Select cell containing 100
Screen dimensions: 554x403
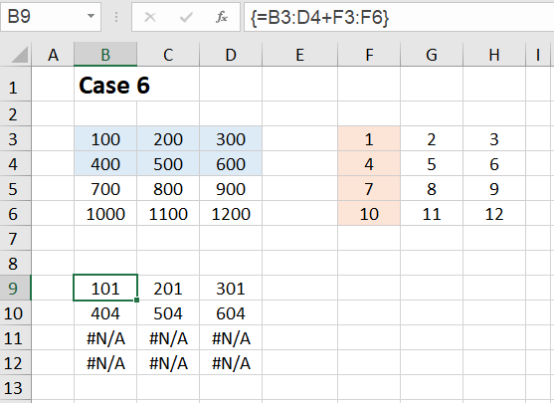[x=105, y=139]
